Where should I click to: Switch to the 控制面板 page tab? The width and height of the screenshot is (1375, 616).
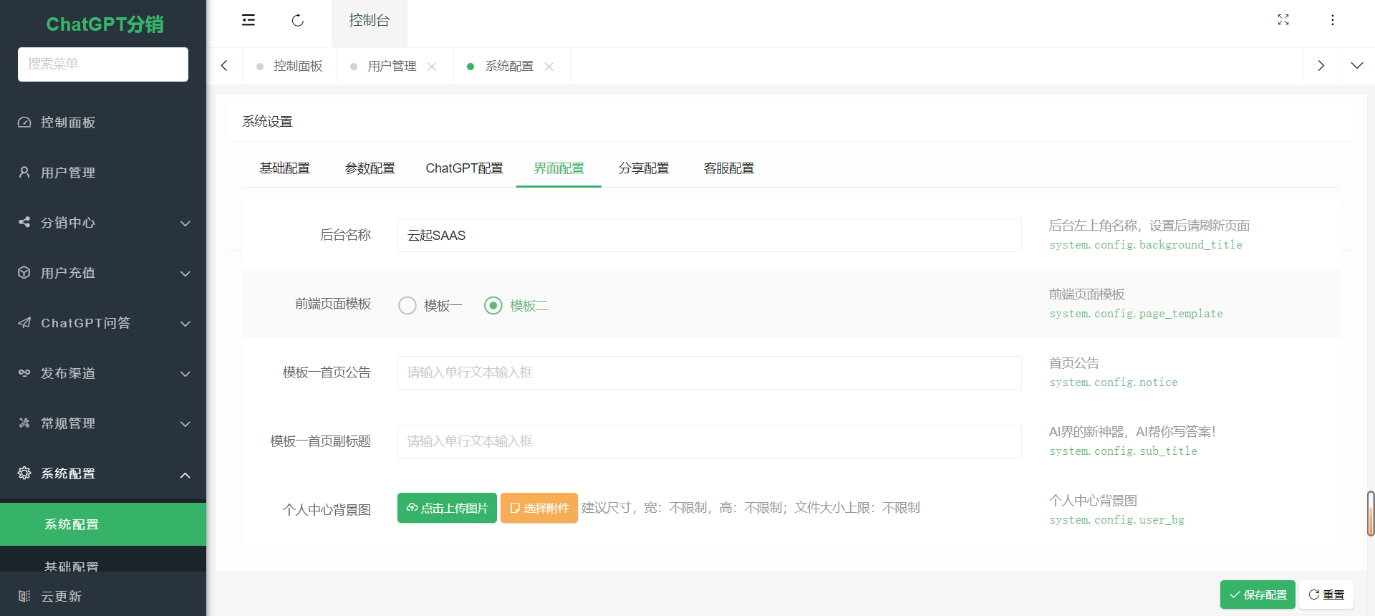coord(289,66)
